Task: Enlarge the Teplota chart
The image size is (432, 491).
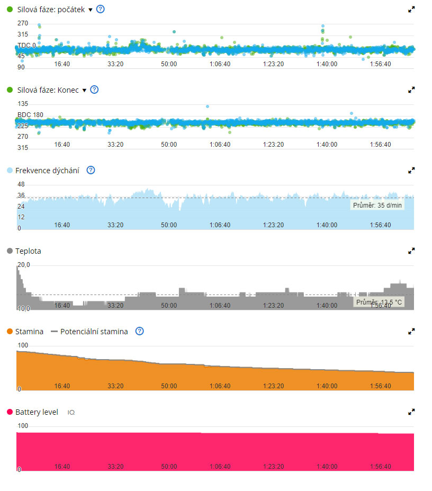Action: click(x=411, y=251)
